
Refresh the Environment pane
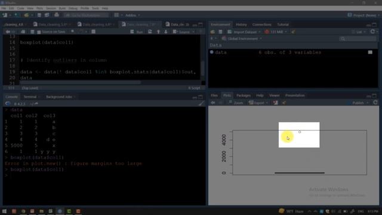(x=372, y=32)
